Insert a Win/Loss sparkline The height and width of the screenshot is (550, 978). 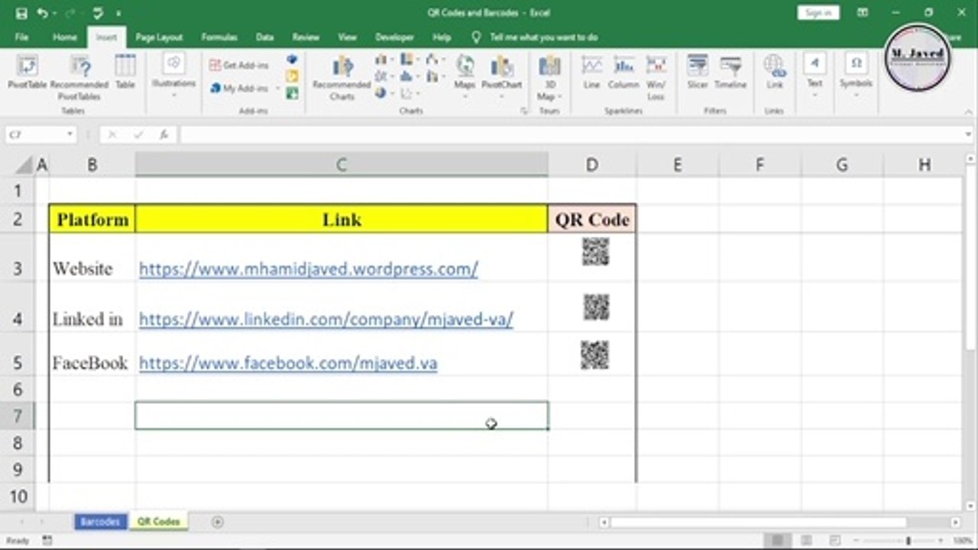click(x=656, y=78)
